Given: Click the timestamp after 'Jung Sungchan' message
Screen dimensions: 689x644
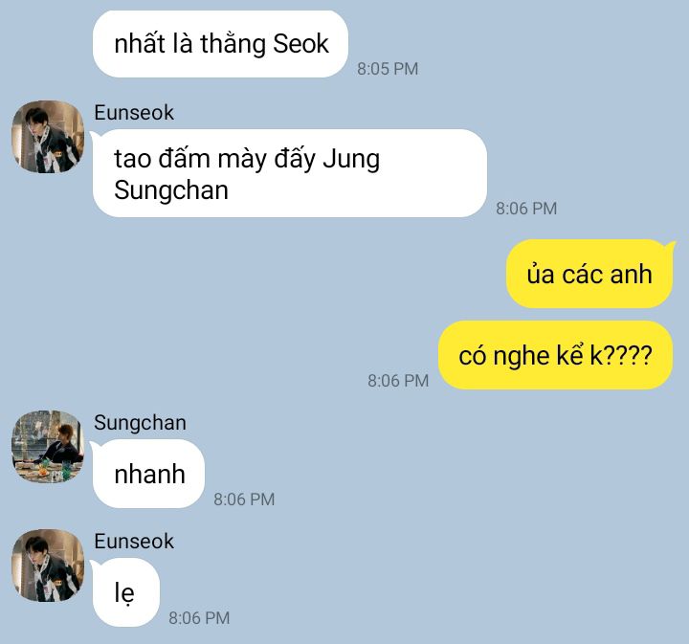Looking at the screenshot, I should (526, 209).
